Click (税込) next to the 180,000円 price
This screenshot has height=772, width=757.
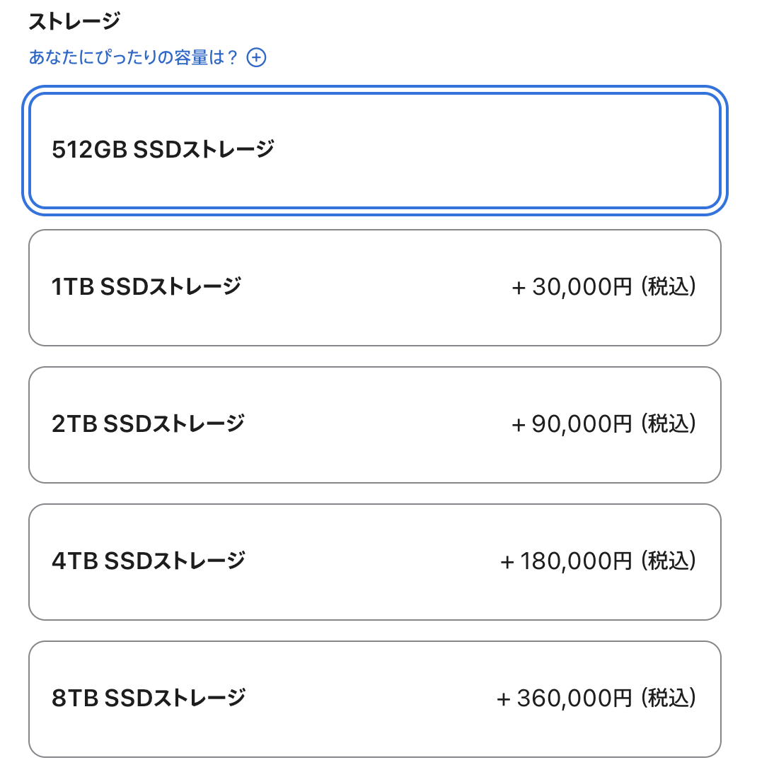click(x=669, y=561)
